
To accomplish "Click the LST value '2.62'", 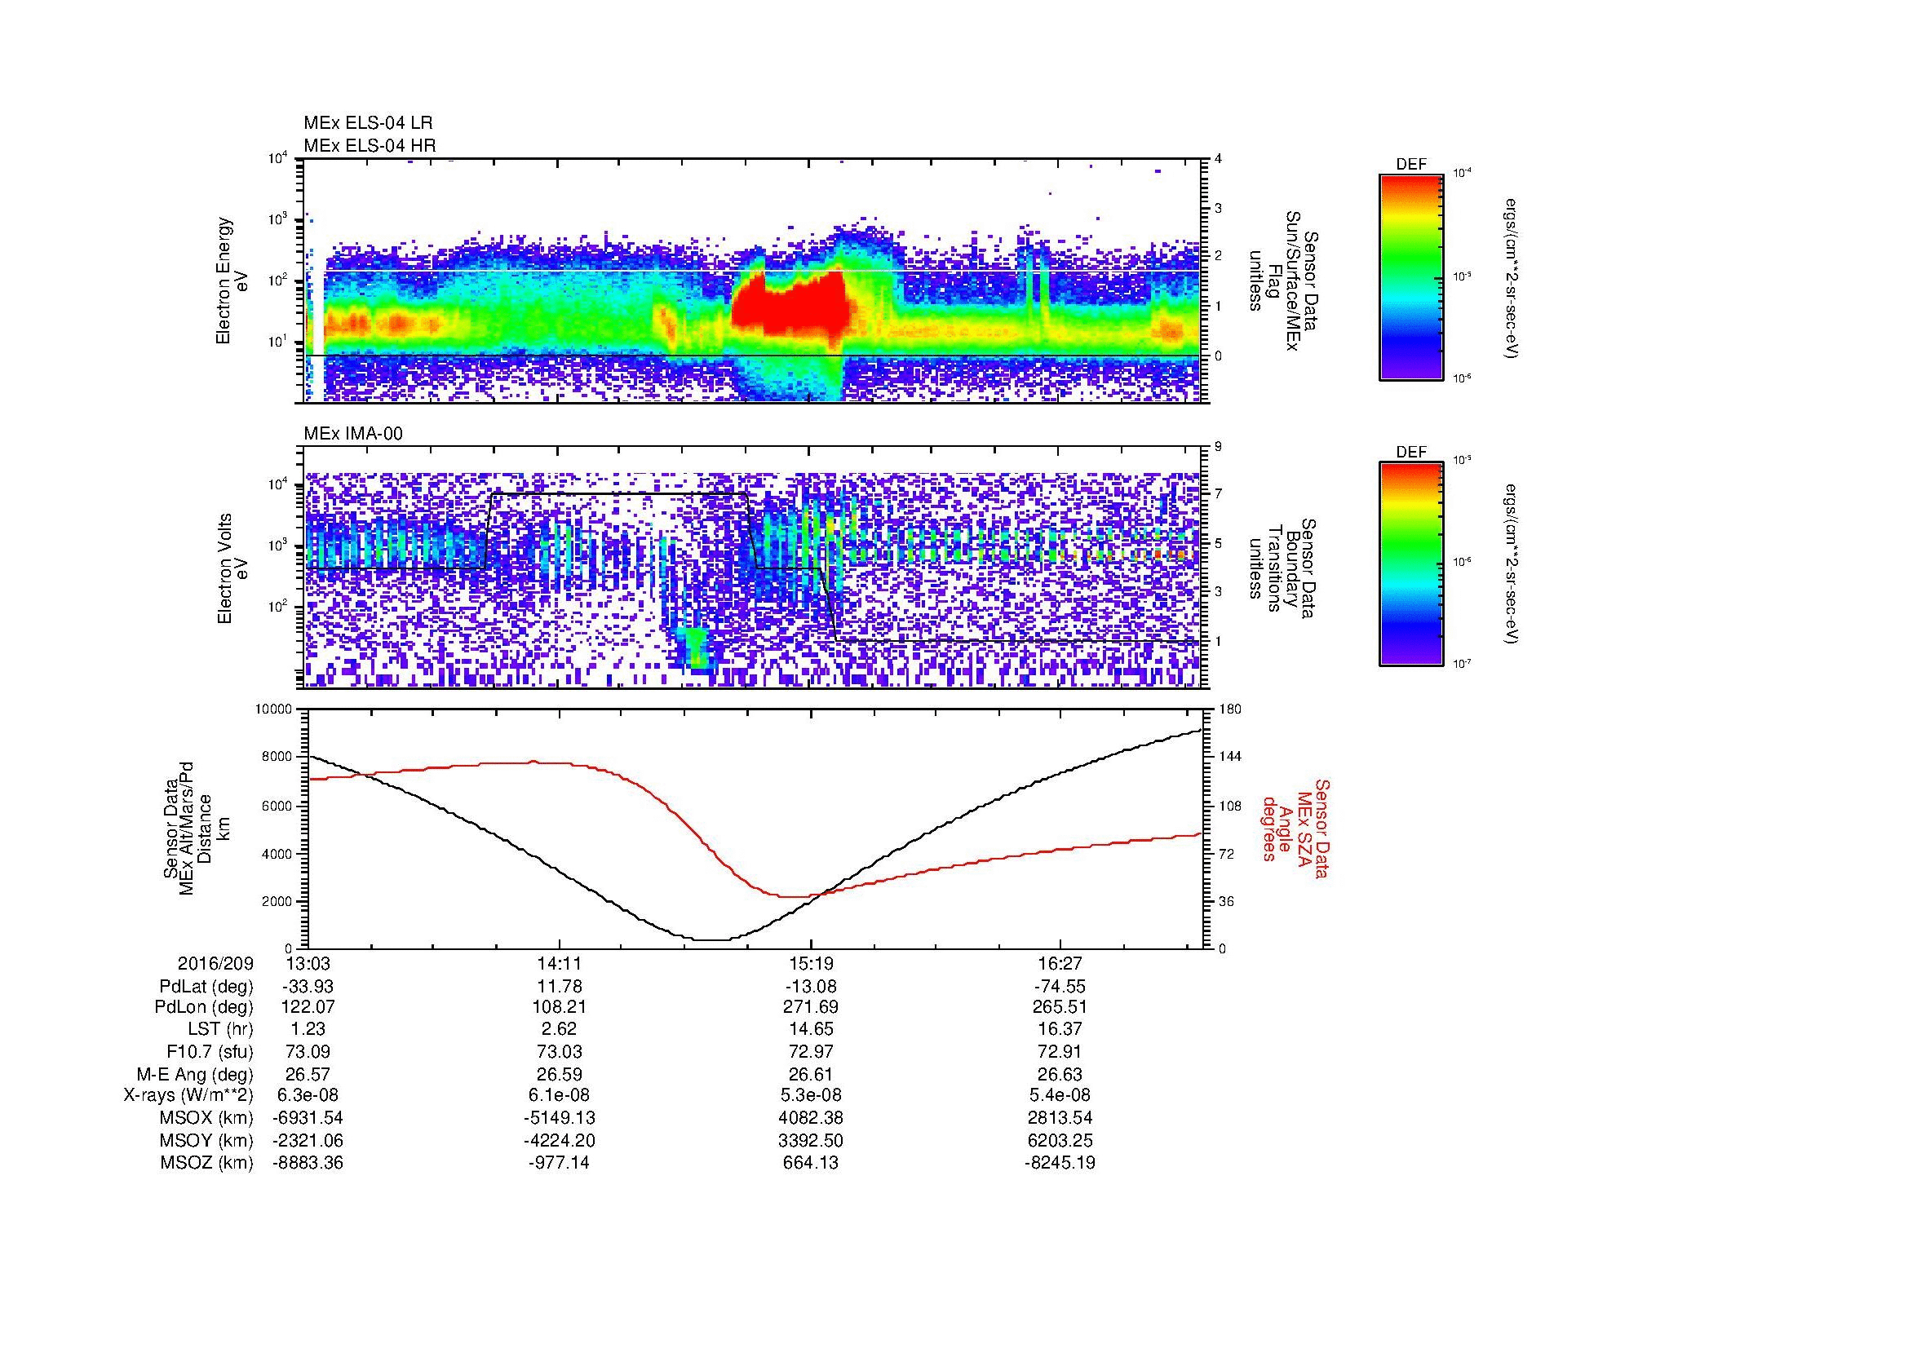I will tap(560, 1029).
